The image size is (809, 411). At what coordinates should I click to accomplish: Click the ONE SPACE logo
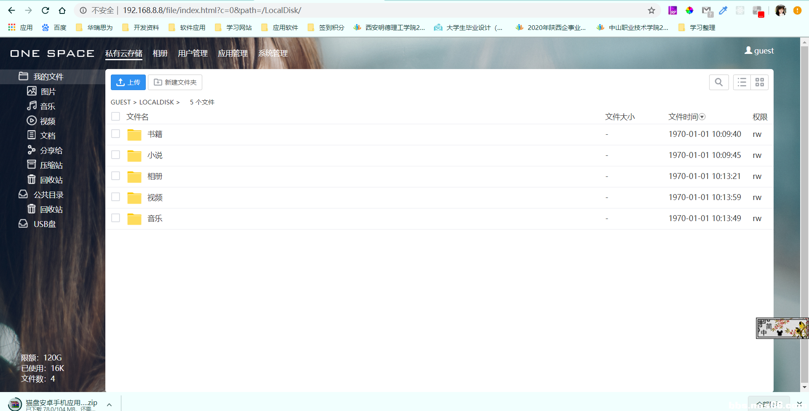coord(52,53)
